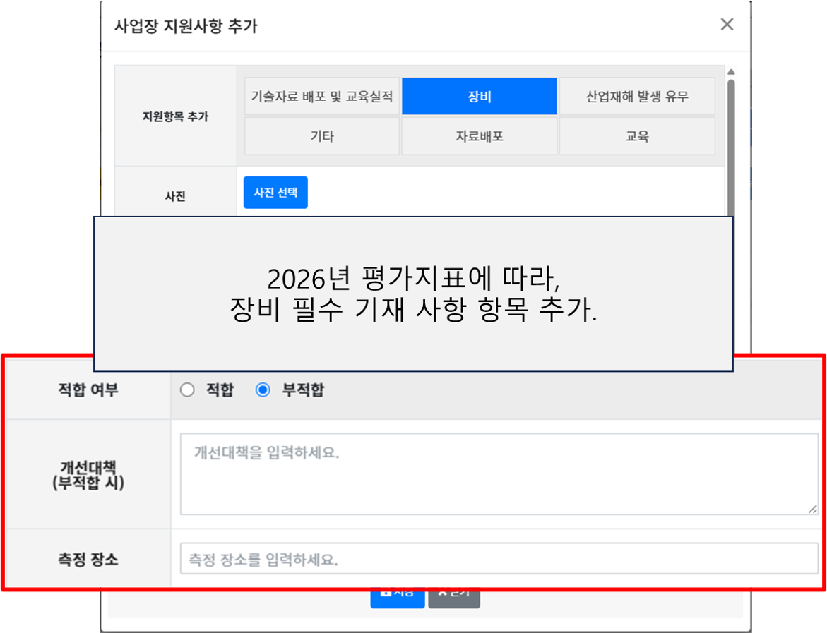Select the 자료배포 support item
Screen dimensions: 827x633
tap(480, 136)
